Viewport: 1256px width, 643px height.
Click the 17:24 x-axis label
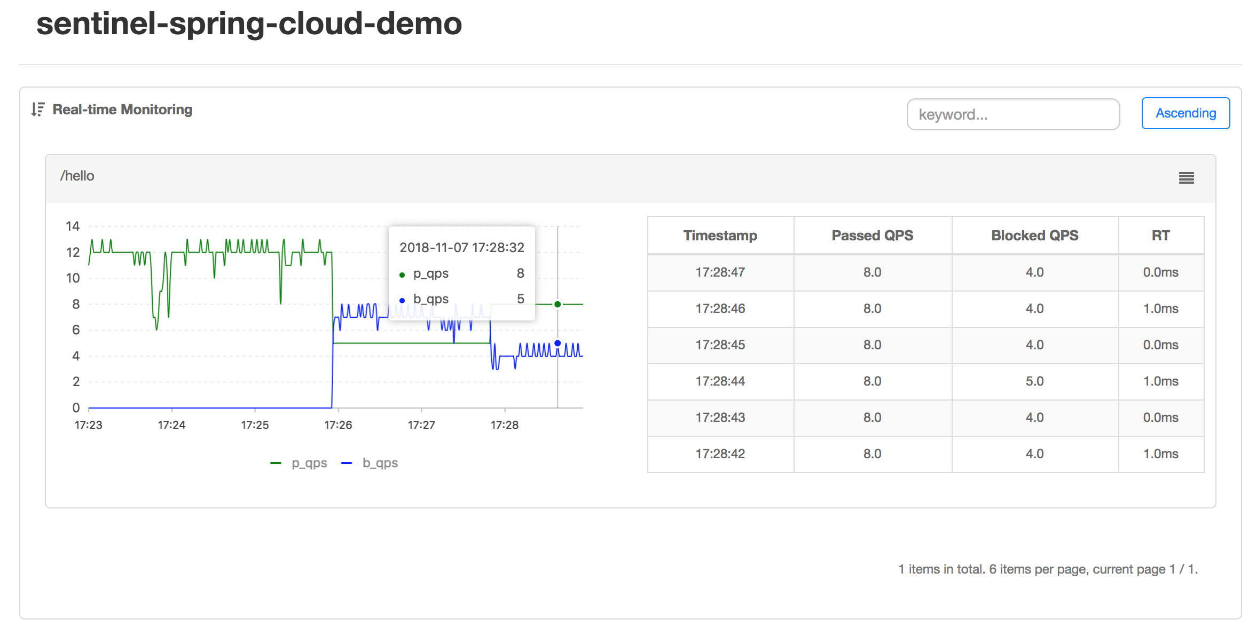171,425
